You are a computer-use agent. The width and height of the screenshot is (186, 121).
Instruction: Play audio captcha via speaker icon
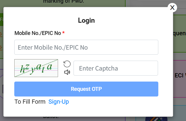[x=67, y=72]
